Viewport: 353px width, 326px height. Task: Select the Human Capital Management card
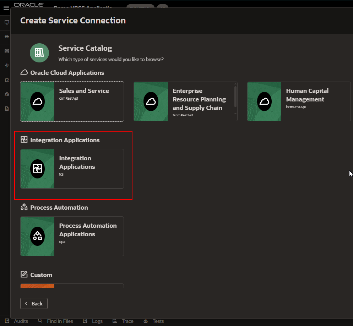(x=299, y=101)
